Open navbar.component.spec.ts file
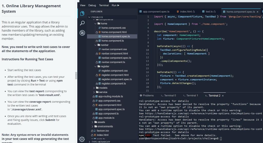The height and width of the screenshot is (143, 263). click(x=116, y=58)
